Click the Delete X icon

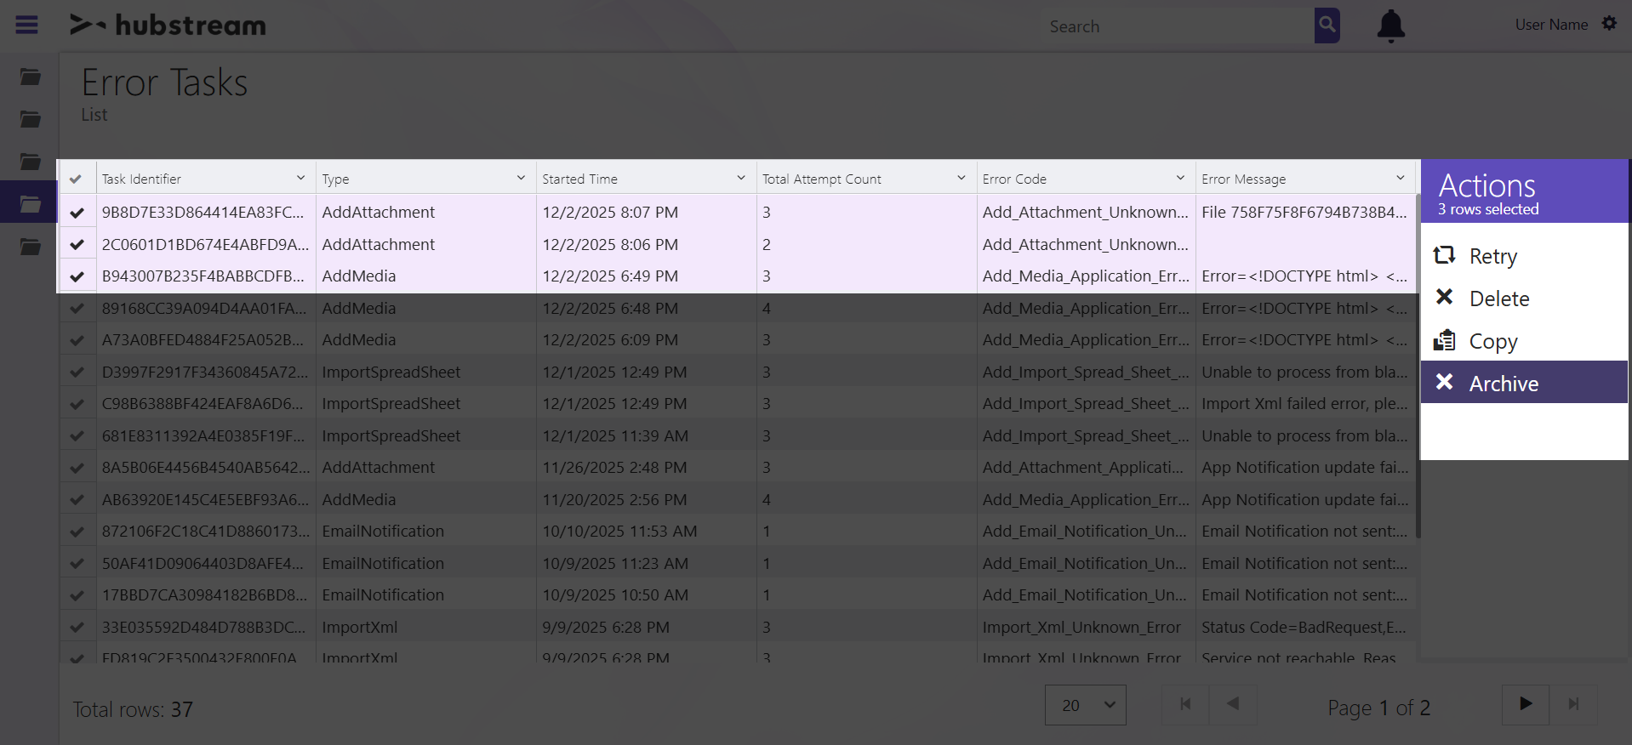coord(1445,297)
